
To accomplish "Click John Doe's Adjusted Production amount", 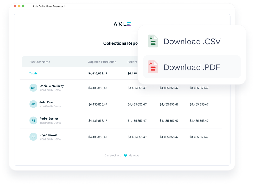I will [98, 104].
